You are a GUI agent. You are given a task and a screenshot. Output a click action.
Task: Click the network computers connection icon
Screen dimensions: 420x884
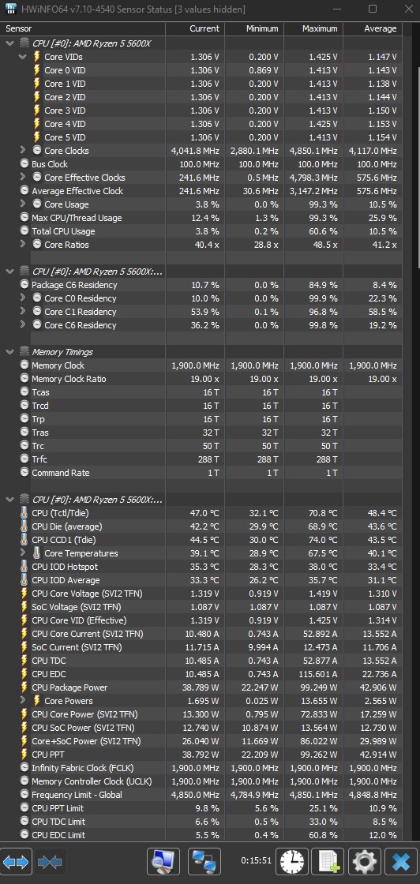204,861
